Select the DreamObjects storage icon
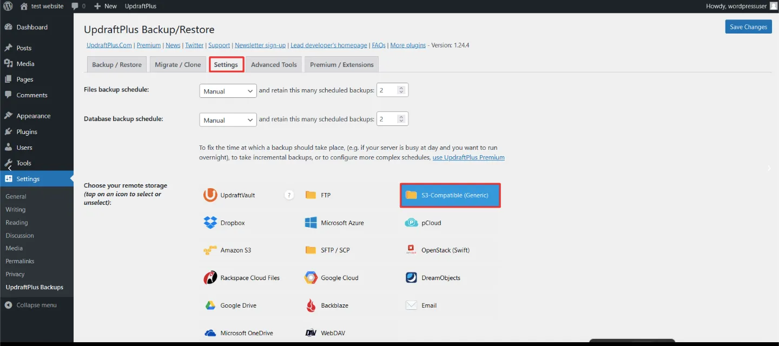This screenshot has height=346, width=779. 411,278
